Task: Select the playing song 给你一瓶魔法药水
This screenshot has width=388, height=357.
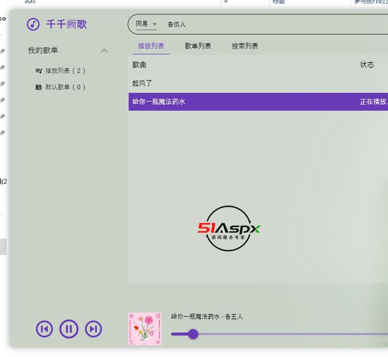Action: [x=258, y=101]
